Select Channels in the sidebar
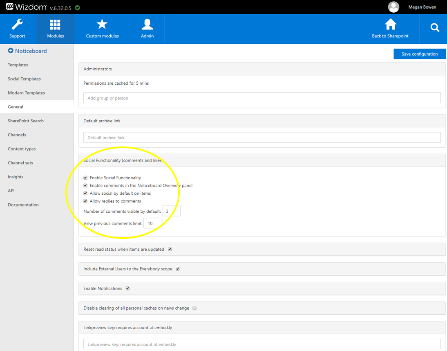Screen dimensions: 447x351 point(17,135)
